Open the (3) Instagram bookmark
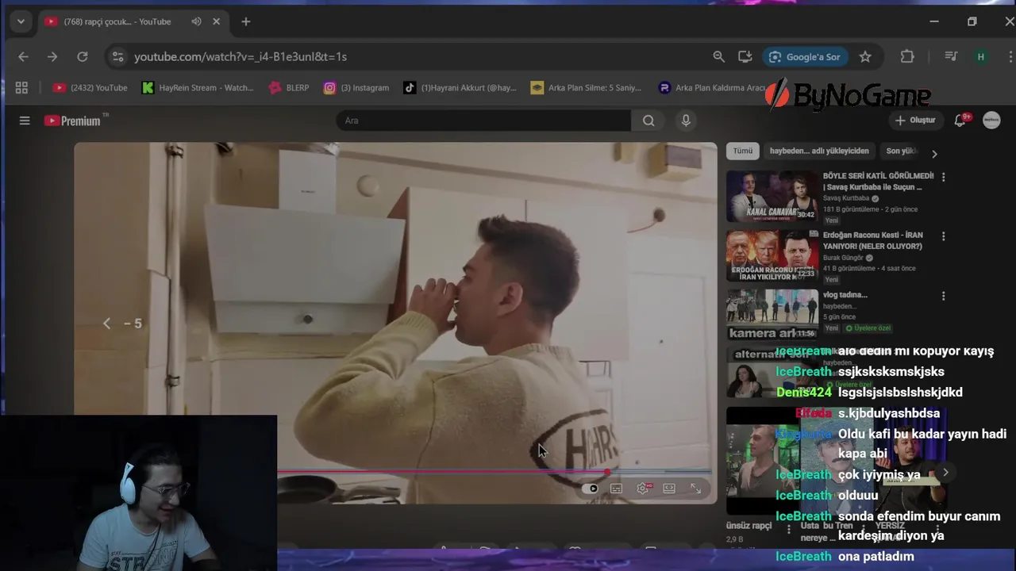Image resolution: width=1016 pixels, height=571 pixels. tap(356, 87)
